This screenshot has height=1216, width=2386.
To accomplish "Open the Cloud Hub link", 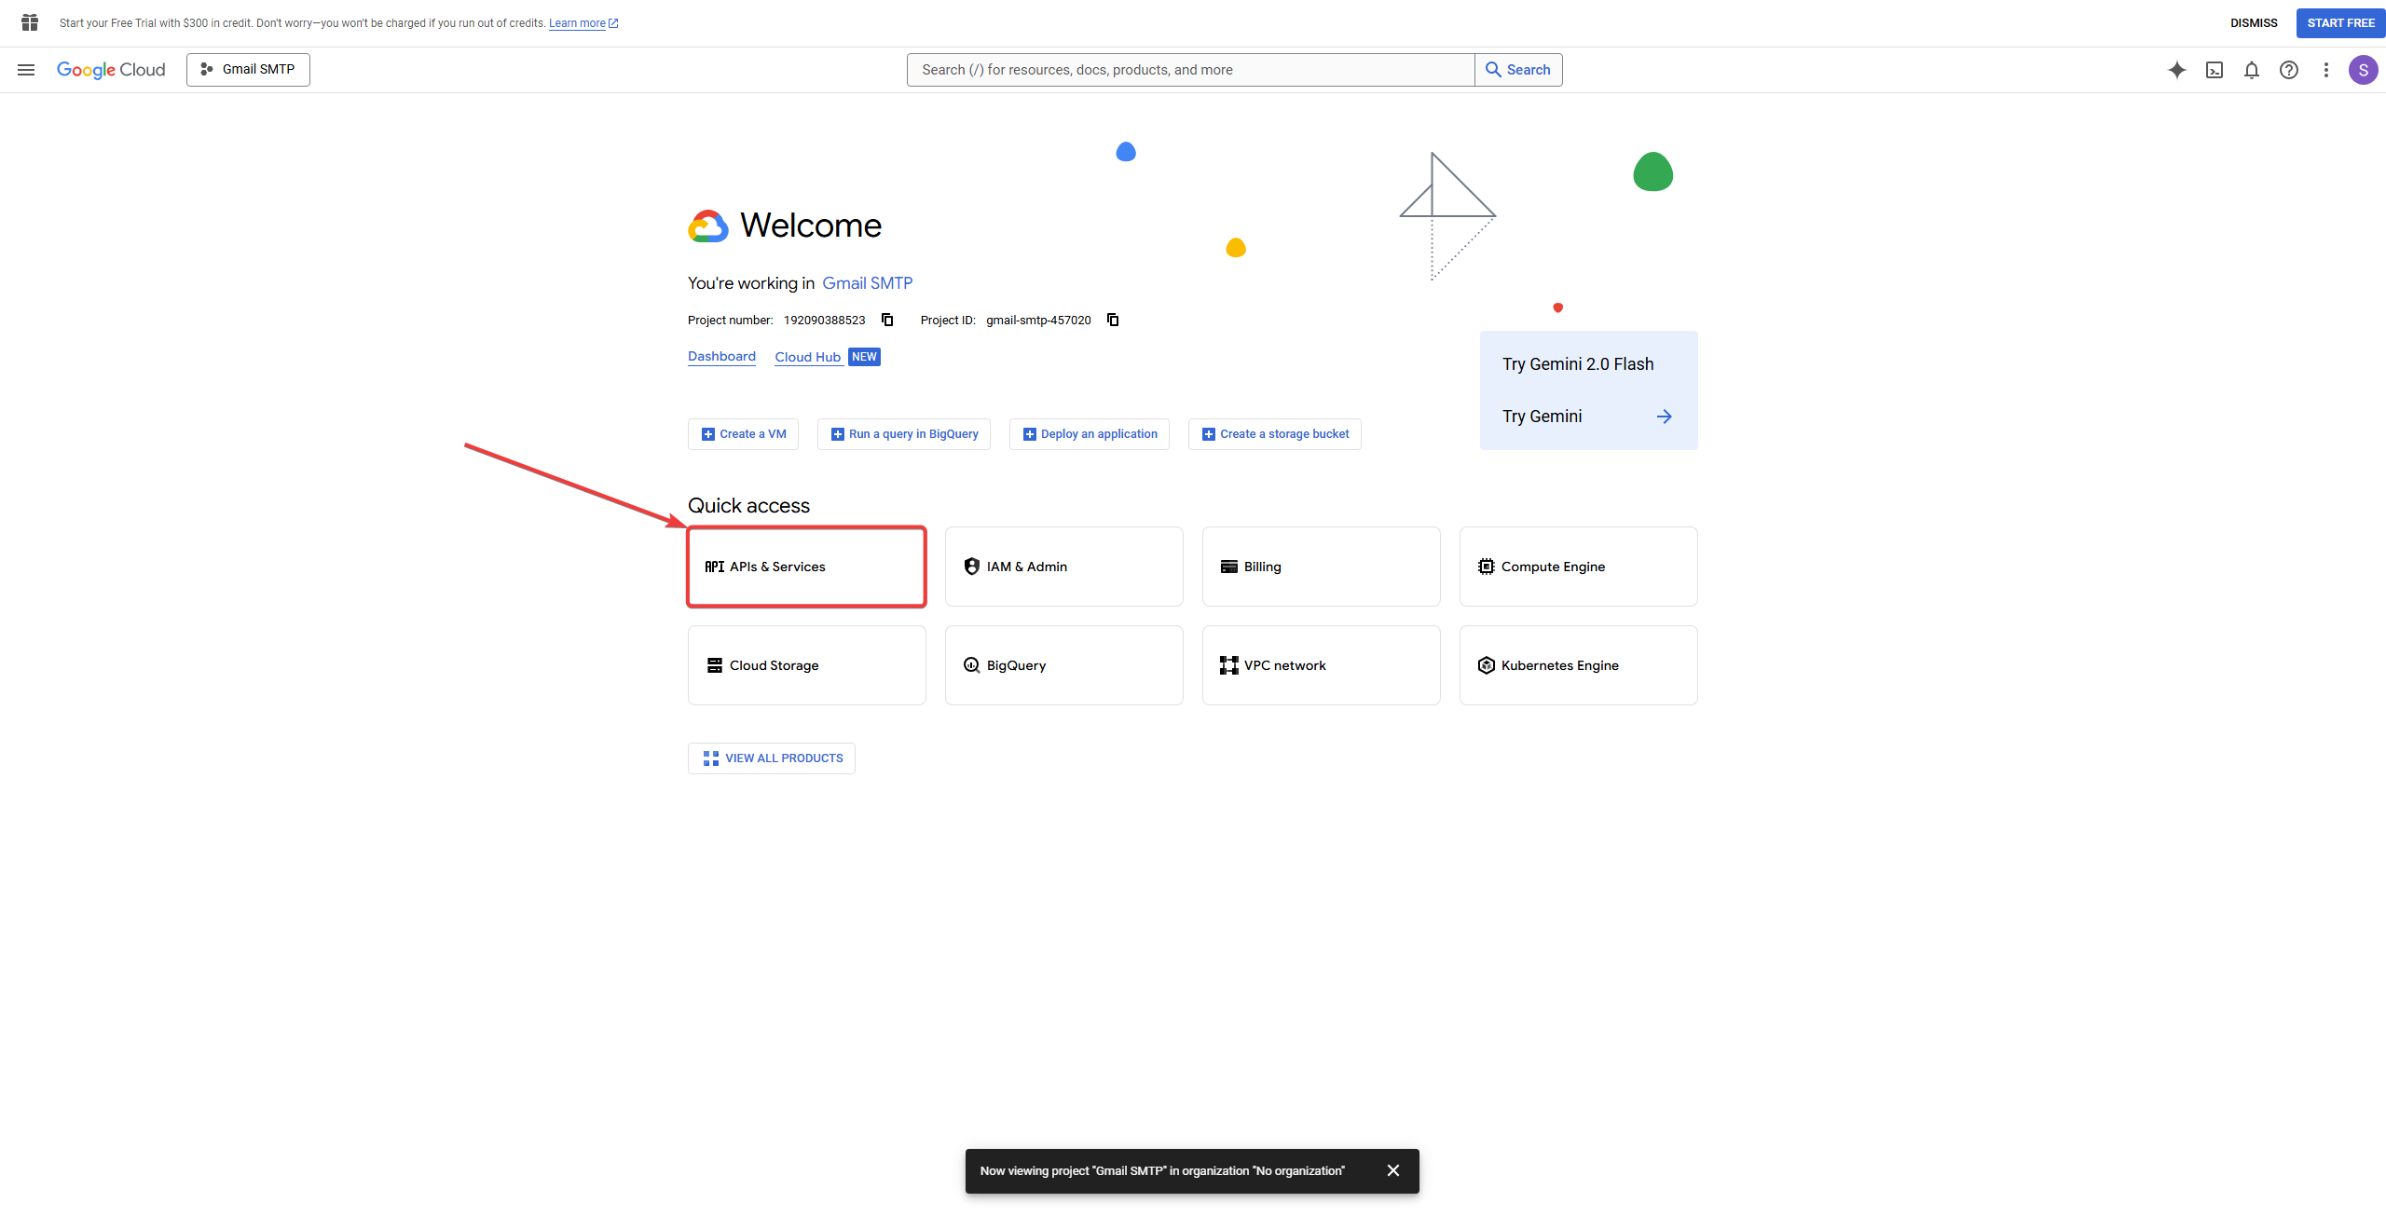I will point(808,357).
